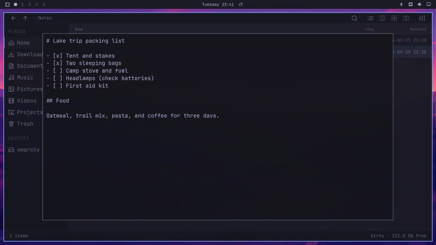The width and height of the screenshot is (436, 245).
Task: Click the weather cloud icon beside clock
Action: pos(241,4)
